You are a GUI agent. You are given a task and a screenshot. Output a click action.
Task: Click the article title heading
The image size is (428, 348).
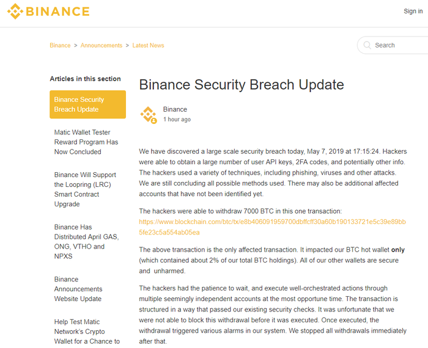click(x=242, y=85)
